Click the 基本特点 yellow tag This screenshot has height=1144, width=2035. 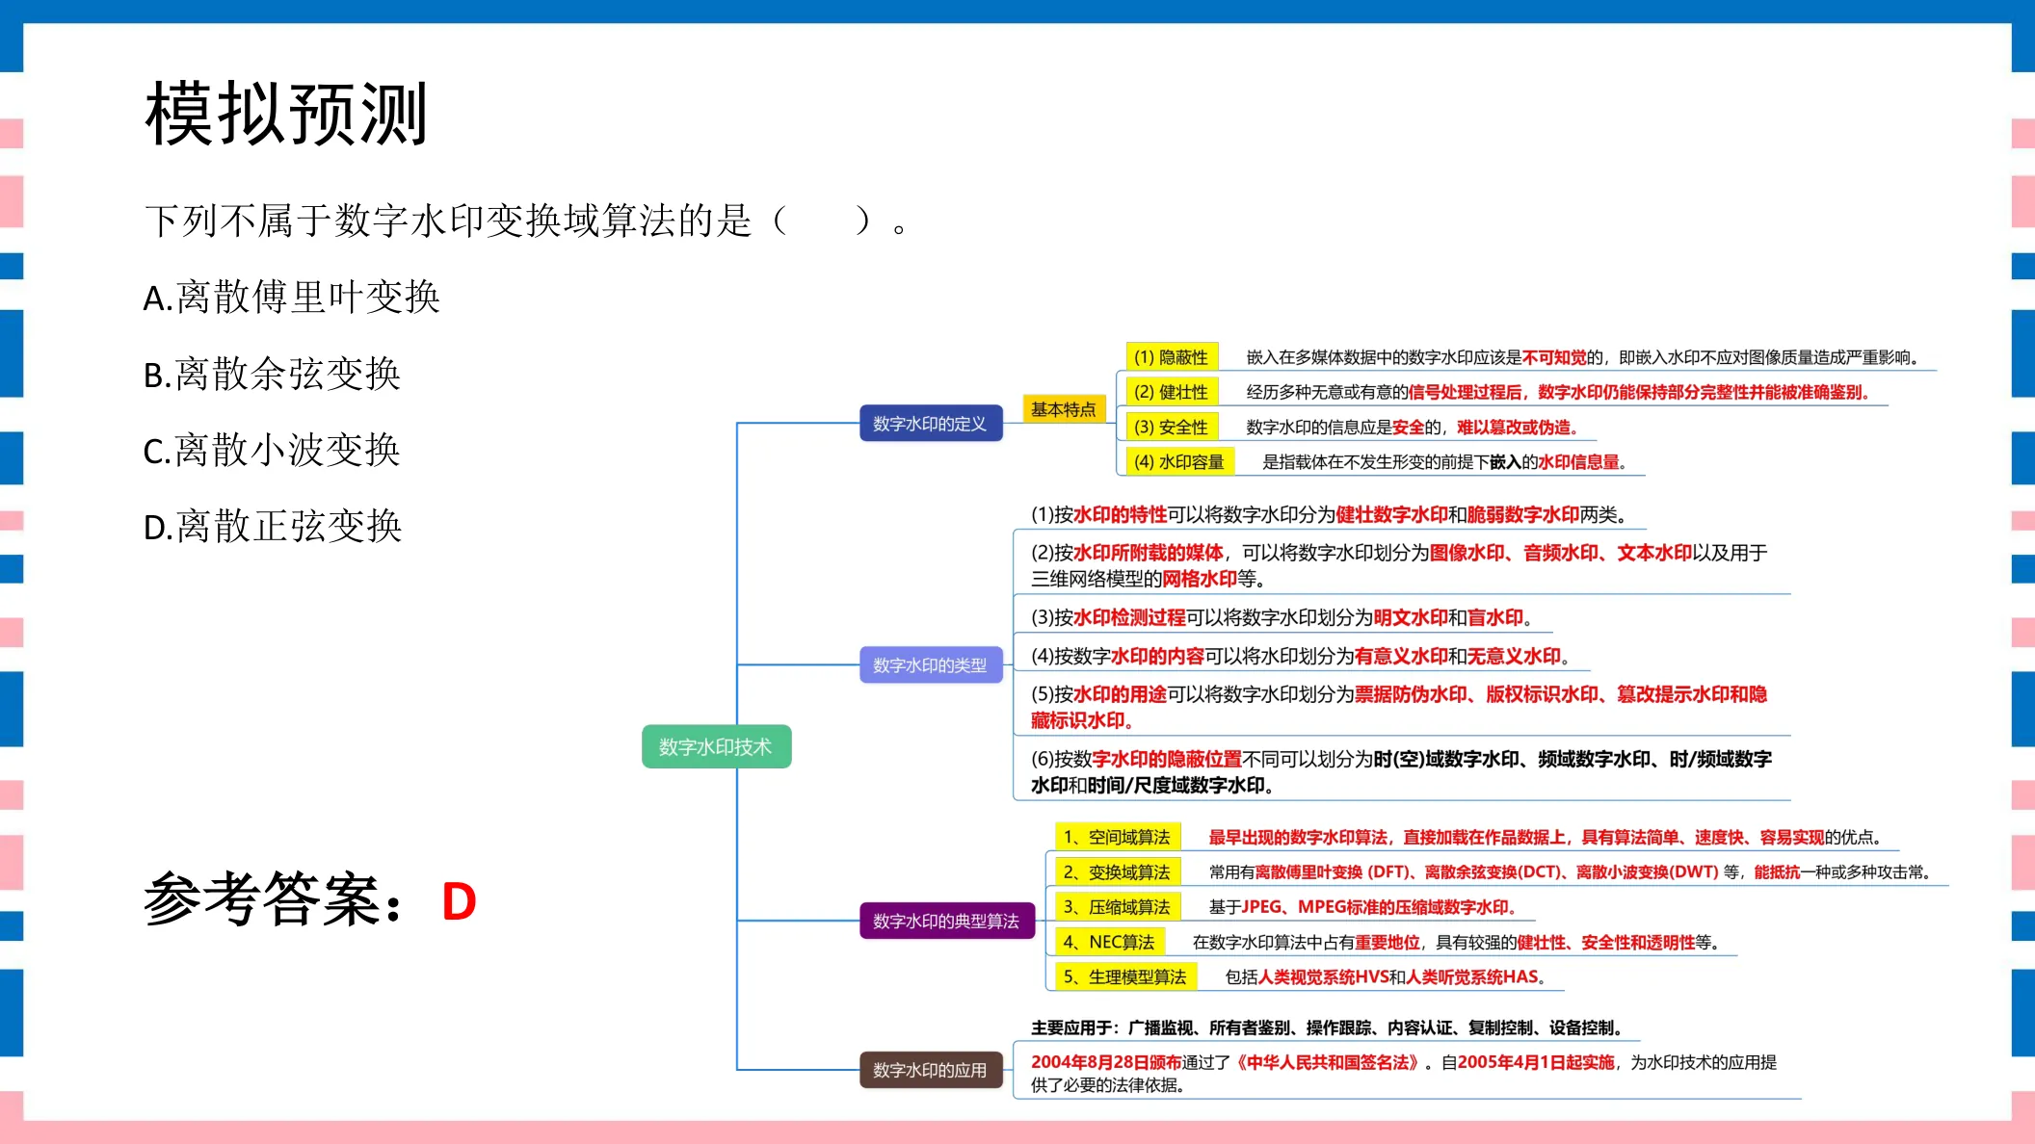(1064, 409)
